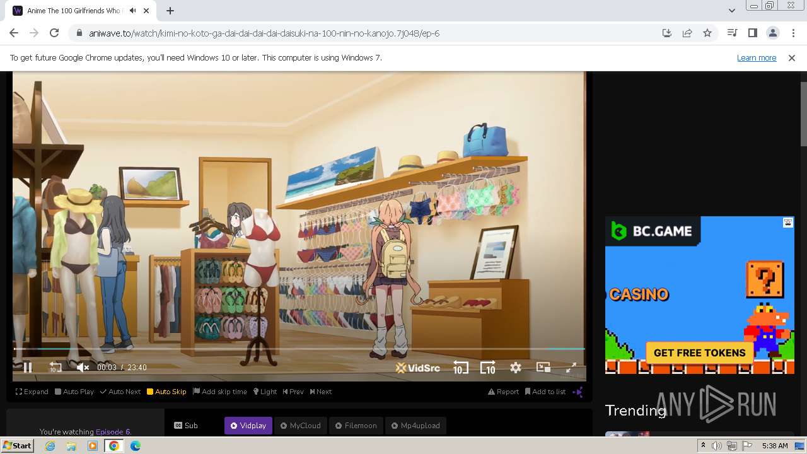Disable the Auto Skip checkbox

(x=166, y=392)
